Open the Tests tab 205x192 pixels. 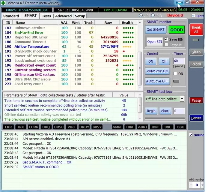[46, 16]
